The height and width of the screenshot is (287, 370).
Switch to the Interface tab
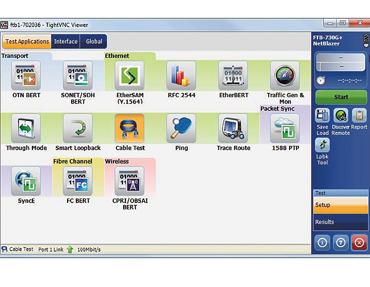point(65,41)
